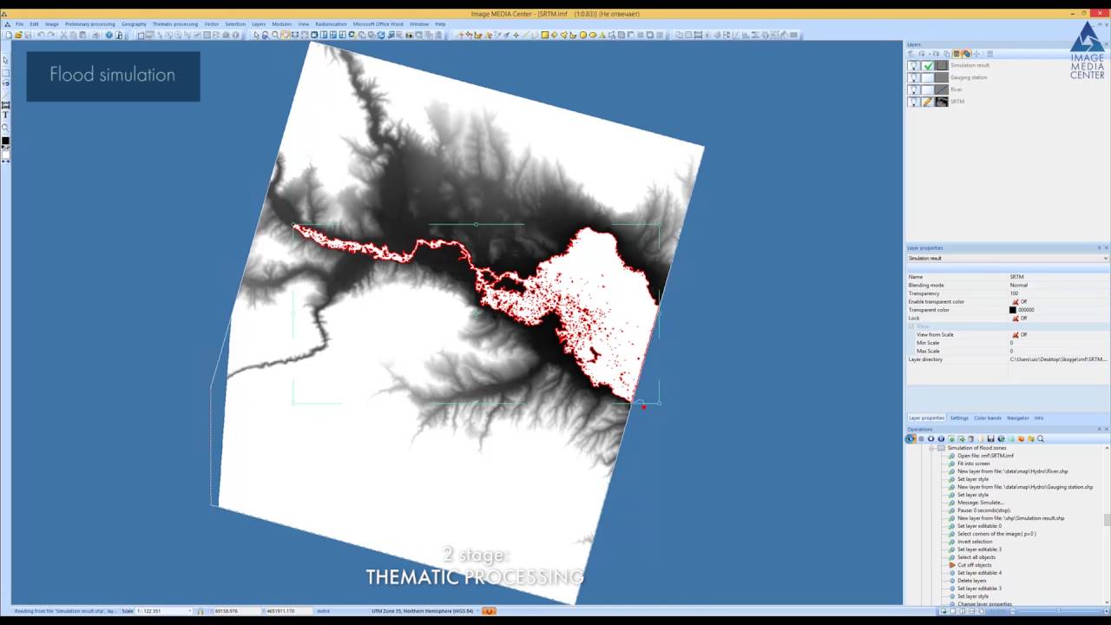The image size is (1111, 625).
Task: Open the Simulation result layer combo box
Action: point(1008,258)
